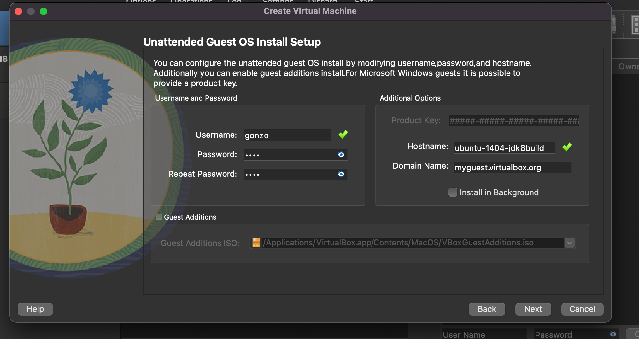Screen dimensions: 639x339
Task: Click the green checkmark beside Username
Action: [x=343, y=135]
